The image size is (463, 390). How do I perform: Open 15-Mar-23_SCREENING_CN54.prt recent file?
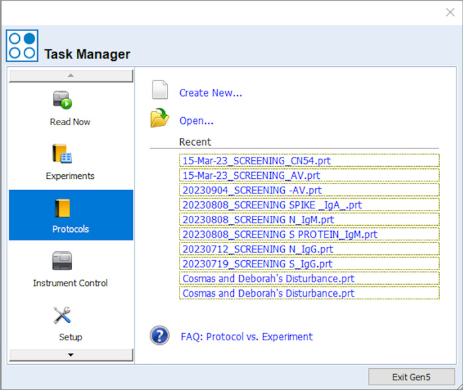click(x=309, y=160)
